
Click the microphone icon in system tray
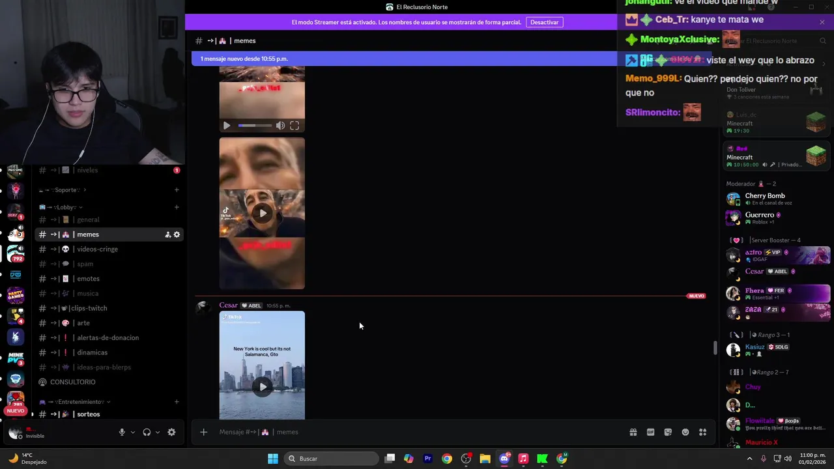[762, 459]
